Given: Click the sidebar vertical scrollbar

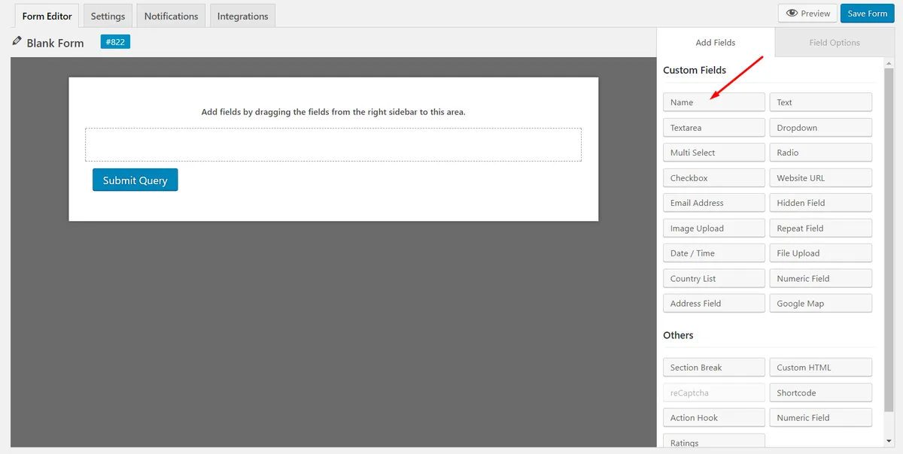Looking at the screenshot, I should pyautogui.click(x=889, y=241).
